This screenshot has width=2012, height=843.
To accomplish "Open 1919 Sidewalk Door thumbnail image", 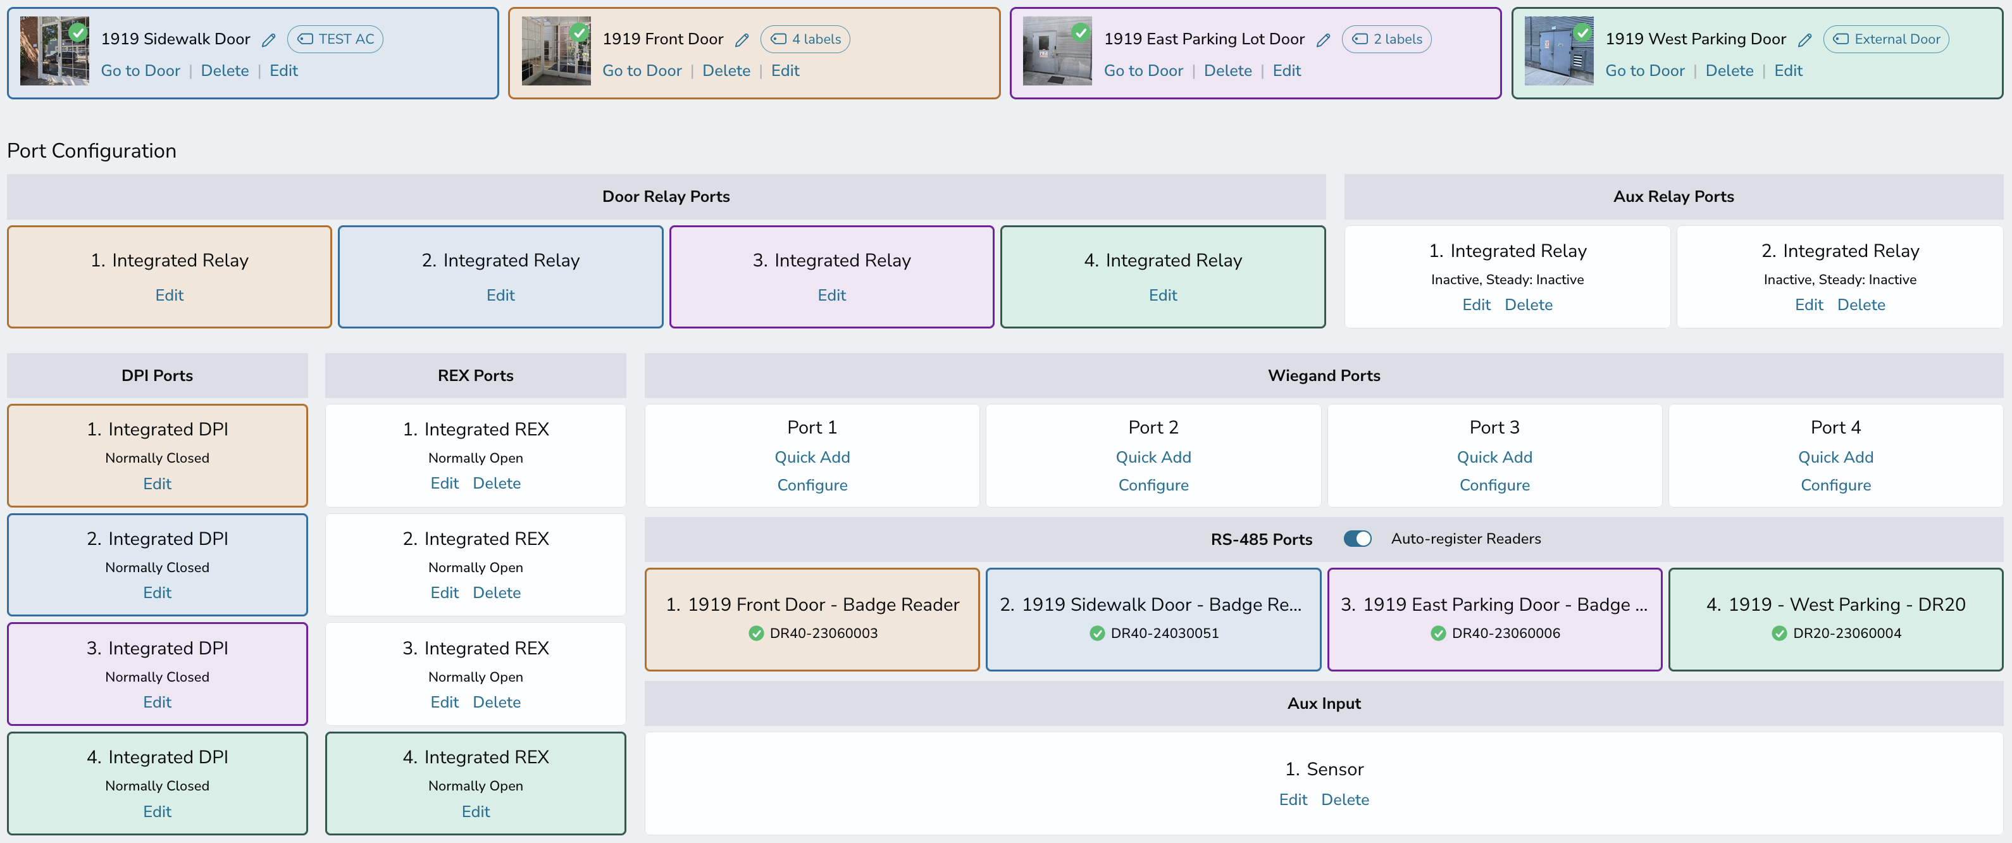I will [54, 51].
